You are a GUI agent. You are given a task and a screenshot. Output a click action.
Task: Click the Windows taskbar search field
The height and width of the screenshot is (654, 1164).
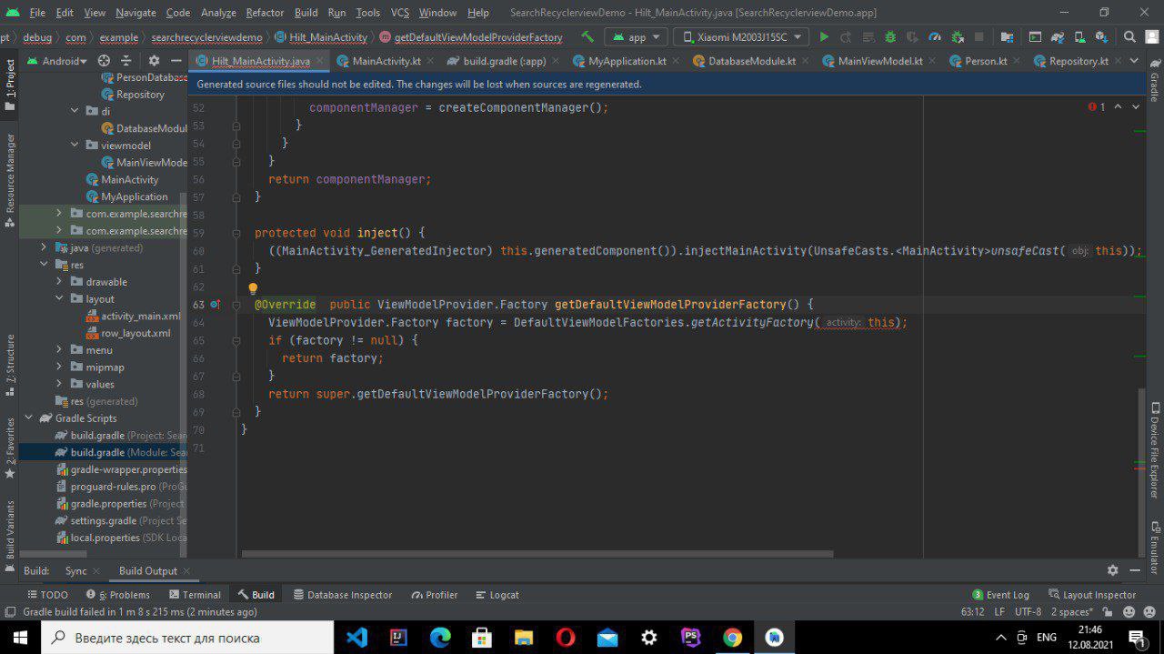(186, 638)
